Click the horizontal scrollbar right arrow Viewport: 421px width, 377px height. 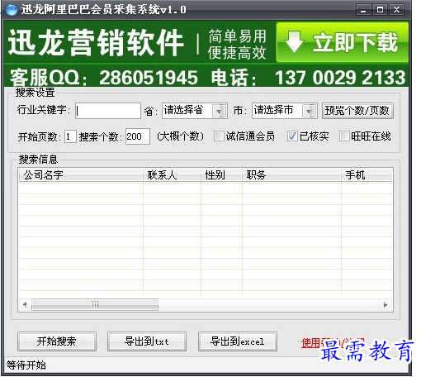[386, 304]
